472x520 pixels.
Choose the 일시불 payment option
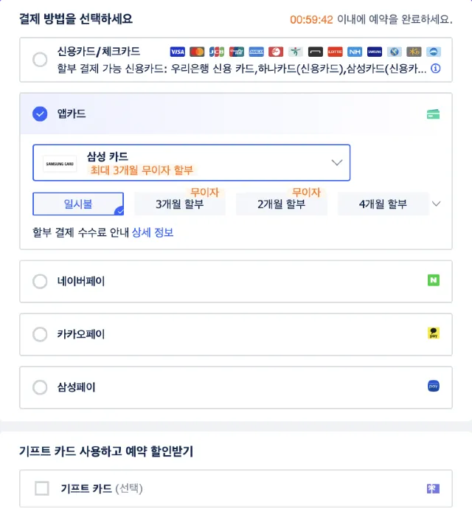(x=77, y=204)
